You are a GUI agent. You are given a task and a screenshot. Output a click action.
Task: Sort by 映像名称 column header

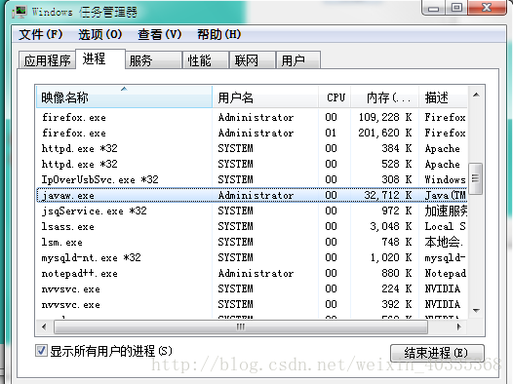pos(124,97)
